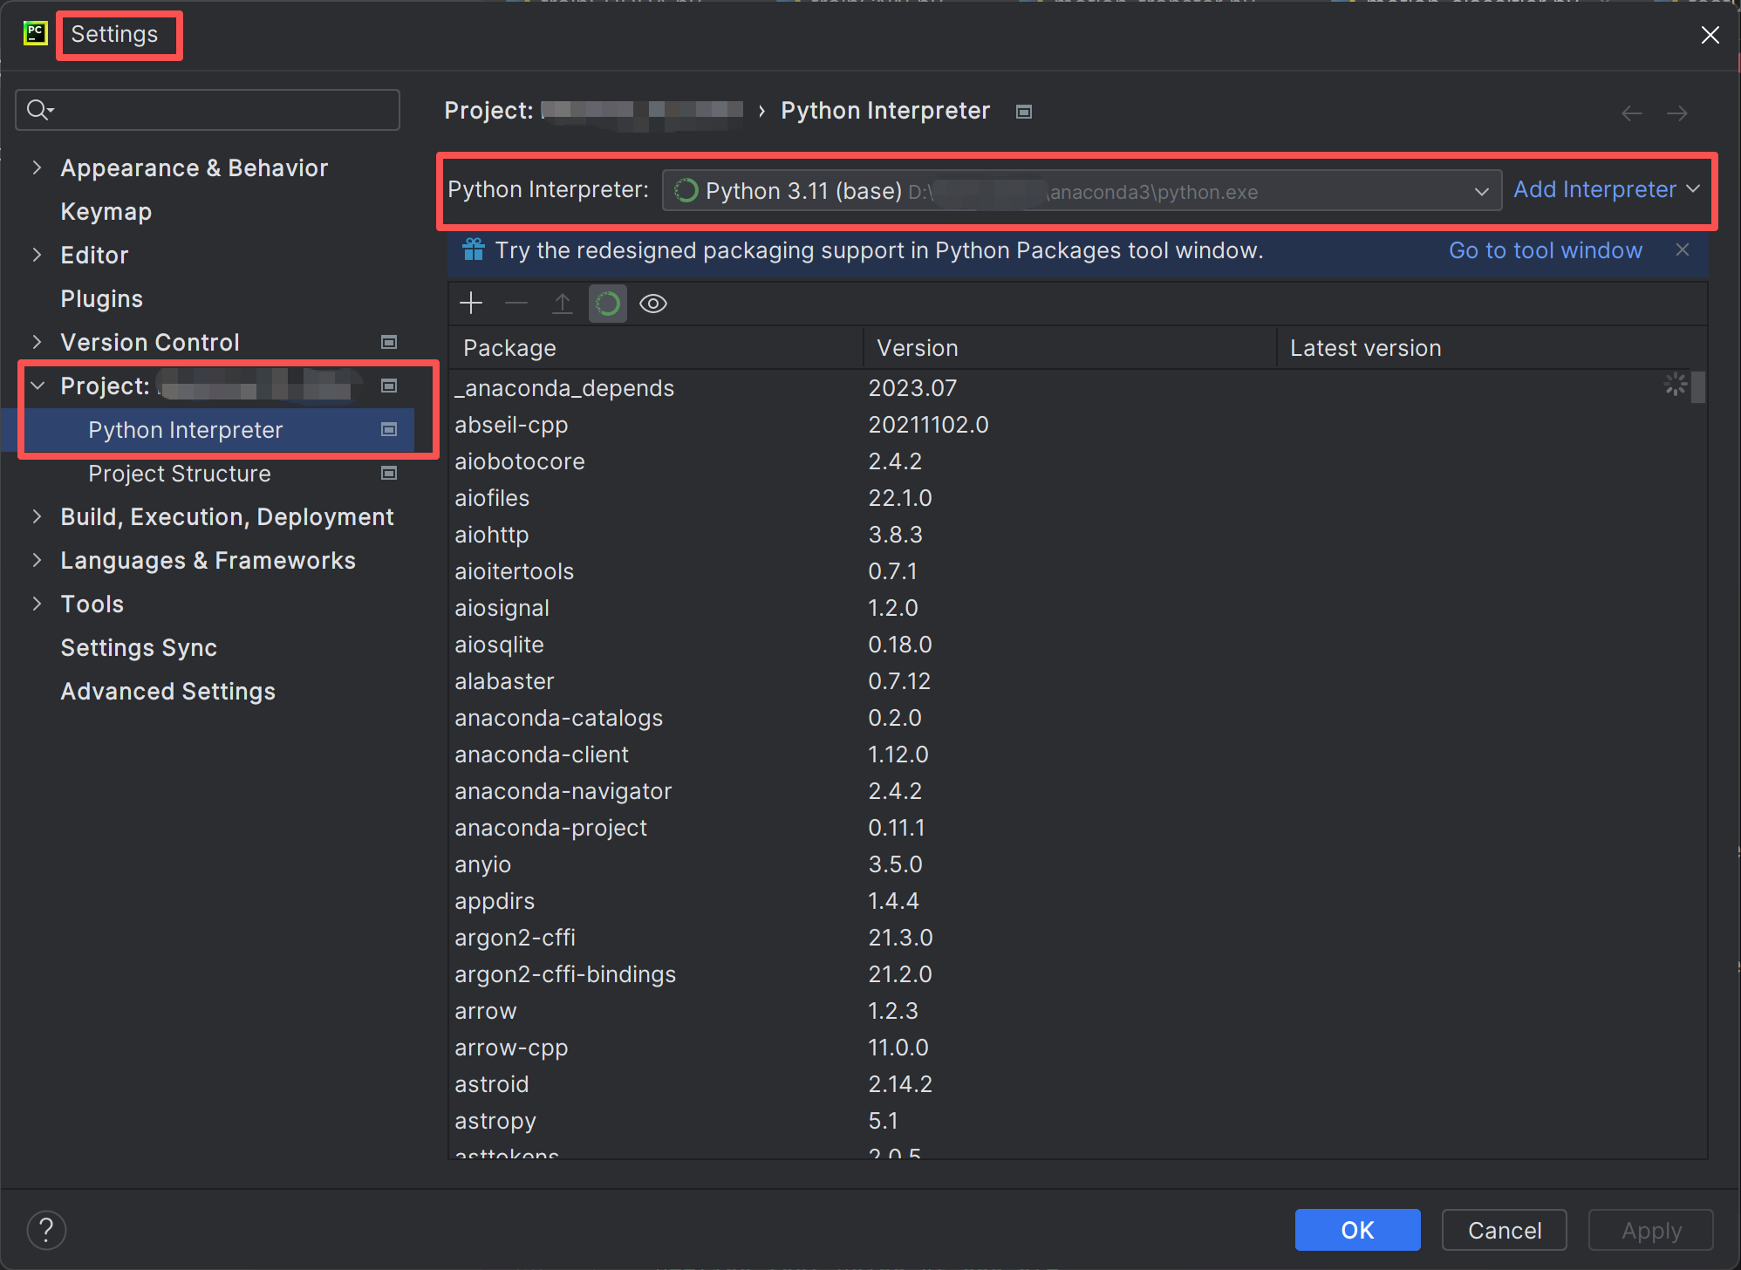Click the project marker icon on Python Interpreter row

pyautogui.click(x=389, y=429)
